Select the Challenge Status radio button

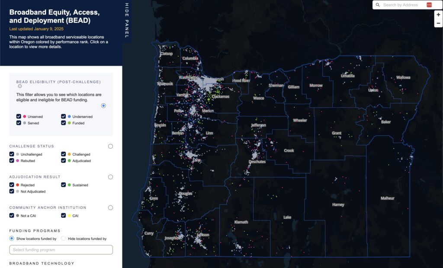coord(110,146)
